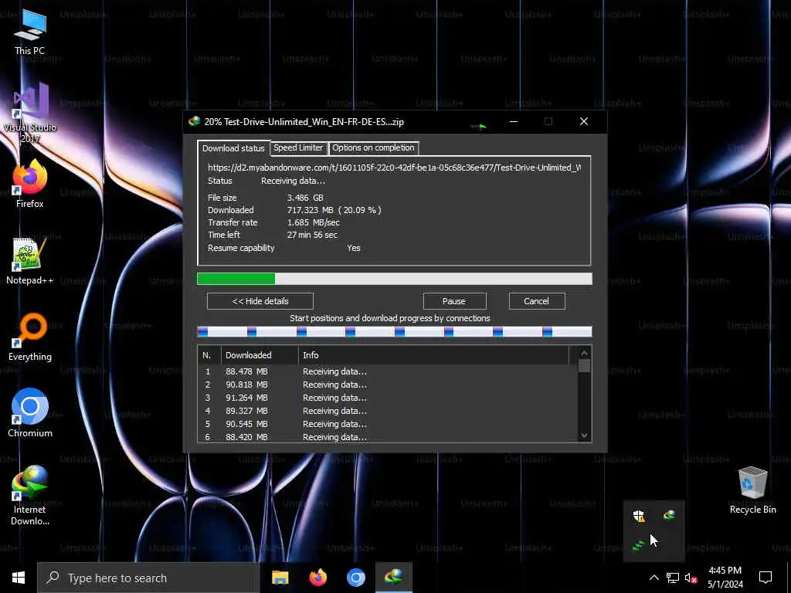The width and height of the screenshot is (791, 593).
Task: Open This PC desktop icon
Action: pos(30,32)
